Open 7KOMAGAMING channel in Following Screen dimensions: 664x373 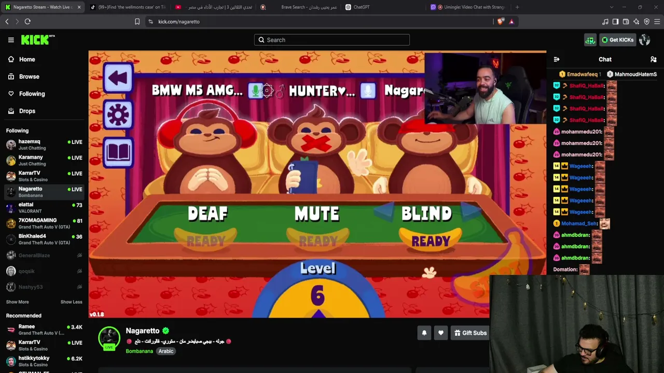[x=44, y=223]
